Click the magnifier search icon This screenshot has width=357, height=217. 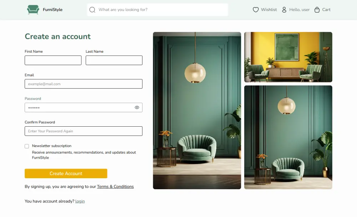click(x=92, y=10)
